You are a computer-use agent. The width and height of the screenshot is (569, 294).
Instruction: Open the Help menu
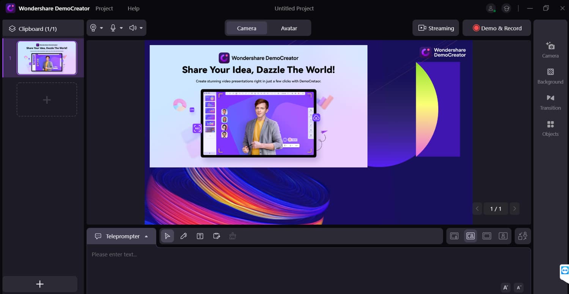click(133, 8)
